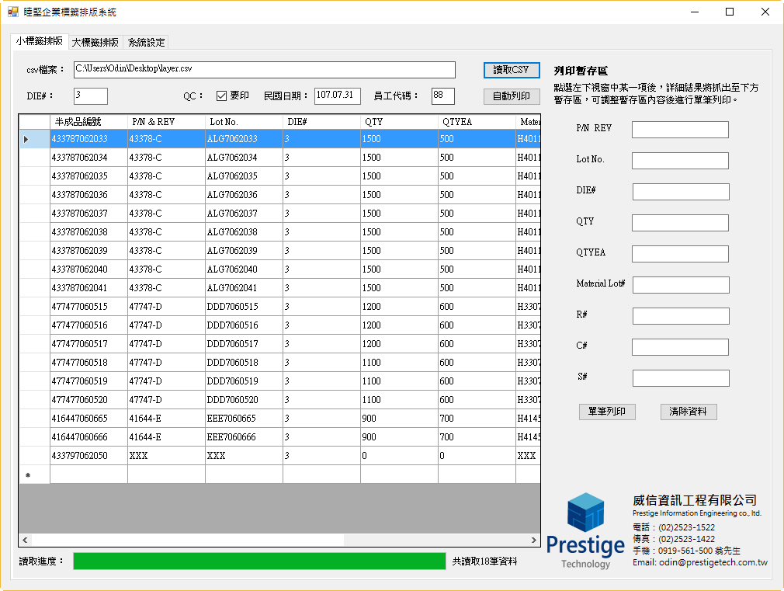Image resolution: width=784 pixels, height=591 pixels.
Task: Click the csv檔案 path input field
Action: (x=265, y=70)
